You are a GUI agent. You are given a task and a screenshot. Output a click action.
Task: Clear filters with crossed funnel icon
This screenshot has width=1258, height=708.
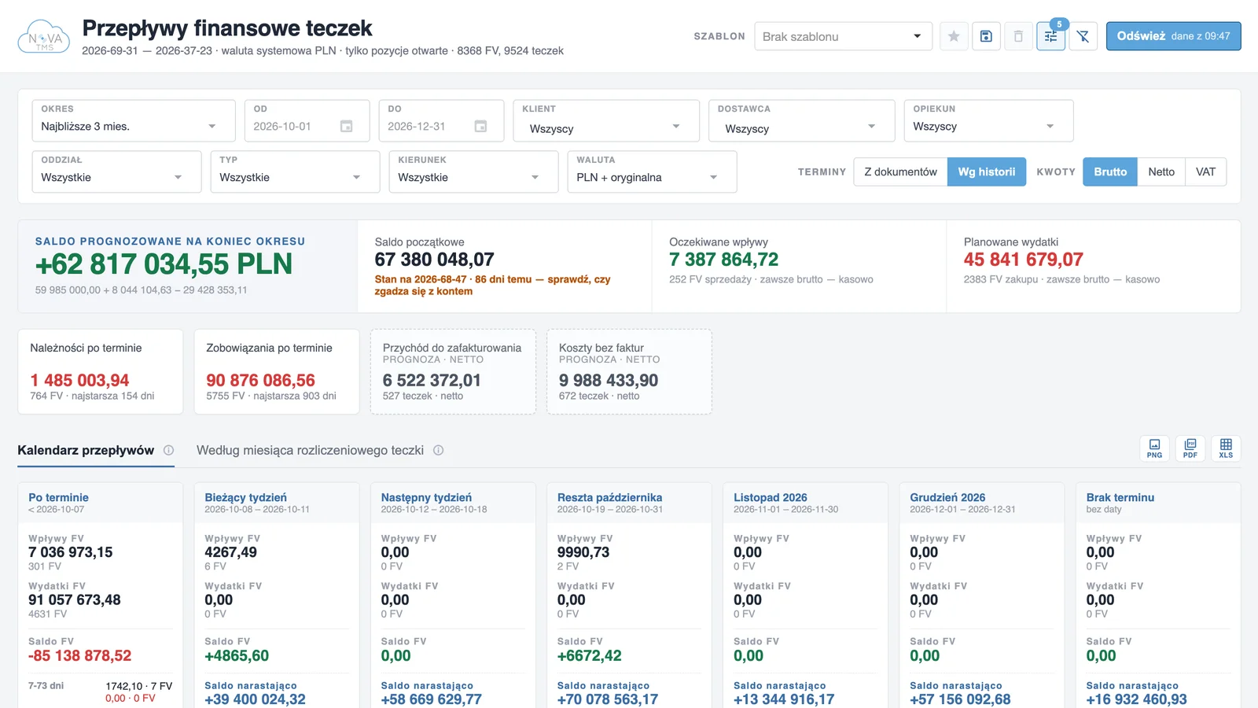click(1083, 36)
